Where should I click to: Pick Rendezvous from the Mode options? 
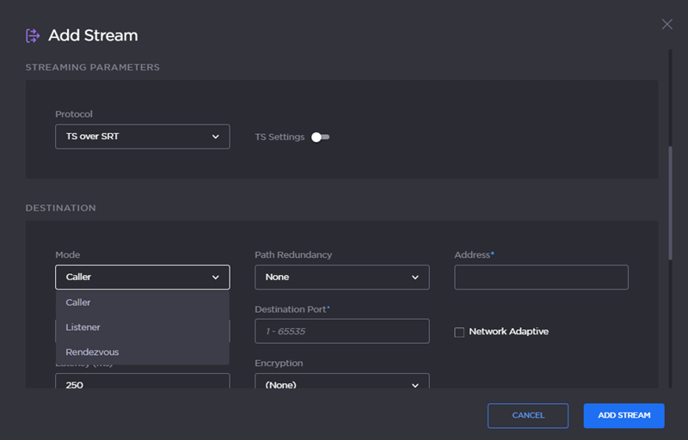point(142,352)
